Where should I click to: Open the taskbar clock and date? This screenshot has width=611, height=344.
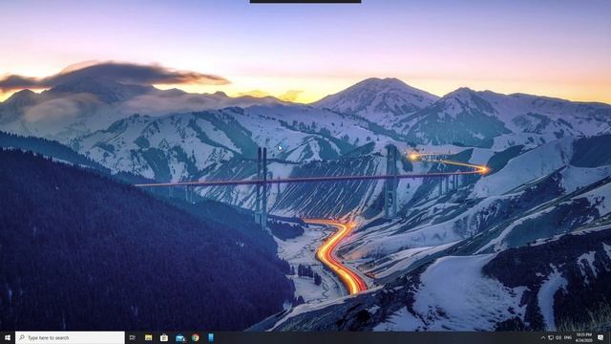pos(583,337)
